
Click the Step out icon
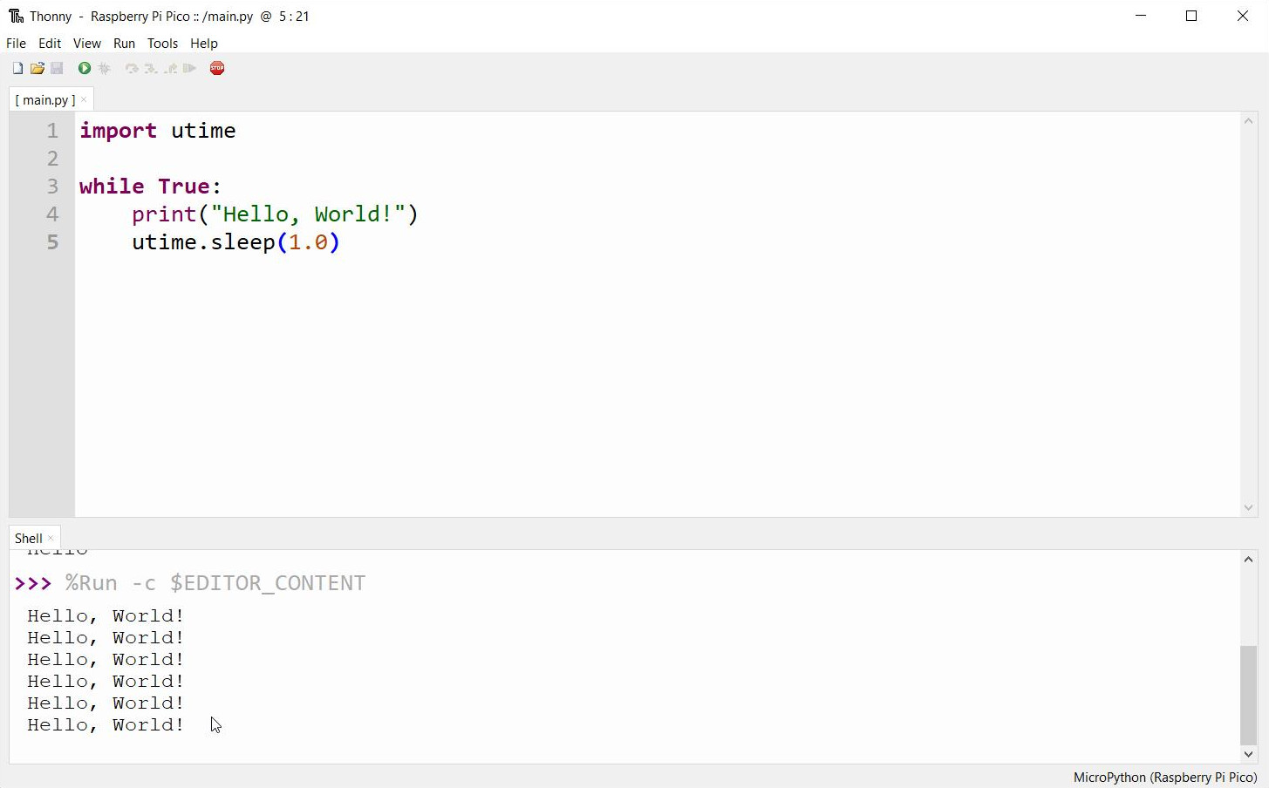coord(171,69)
